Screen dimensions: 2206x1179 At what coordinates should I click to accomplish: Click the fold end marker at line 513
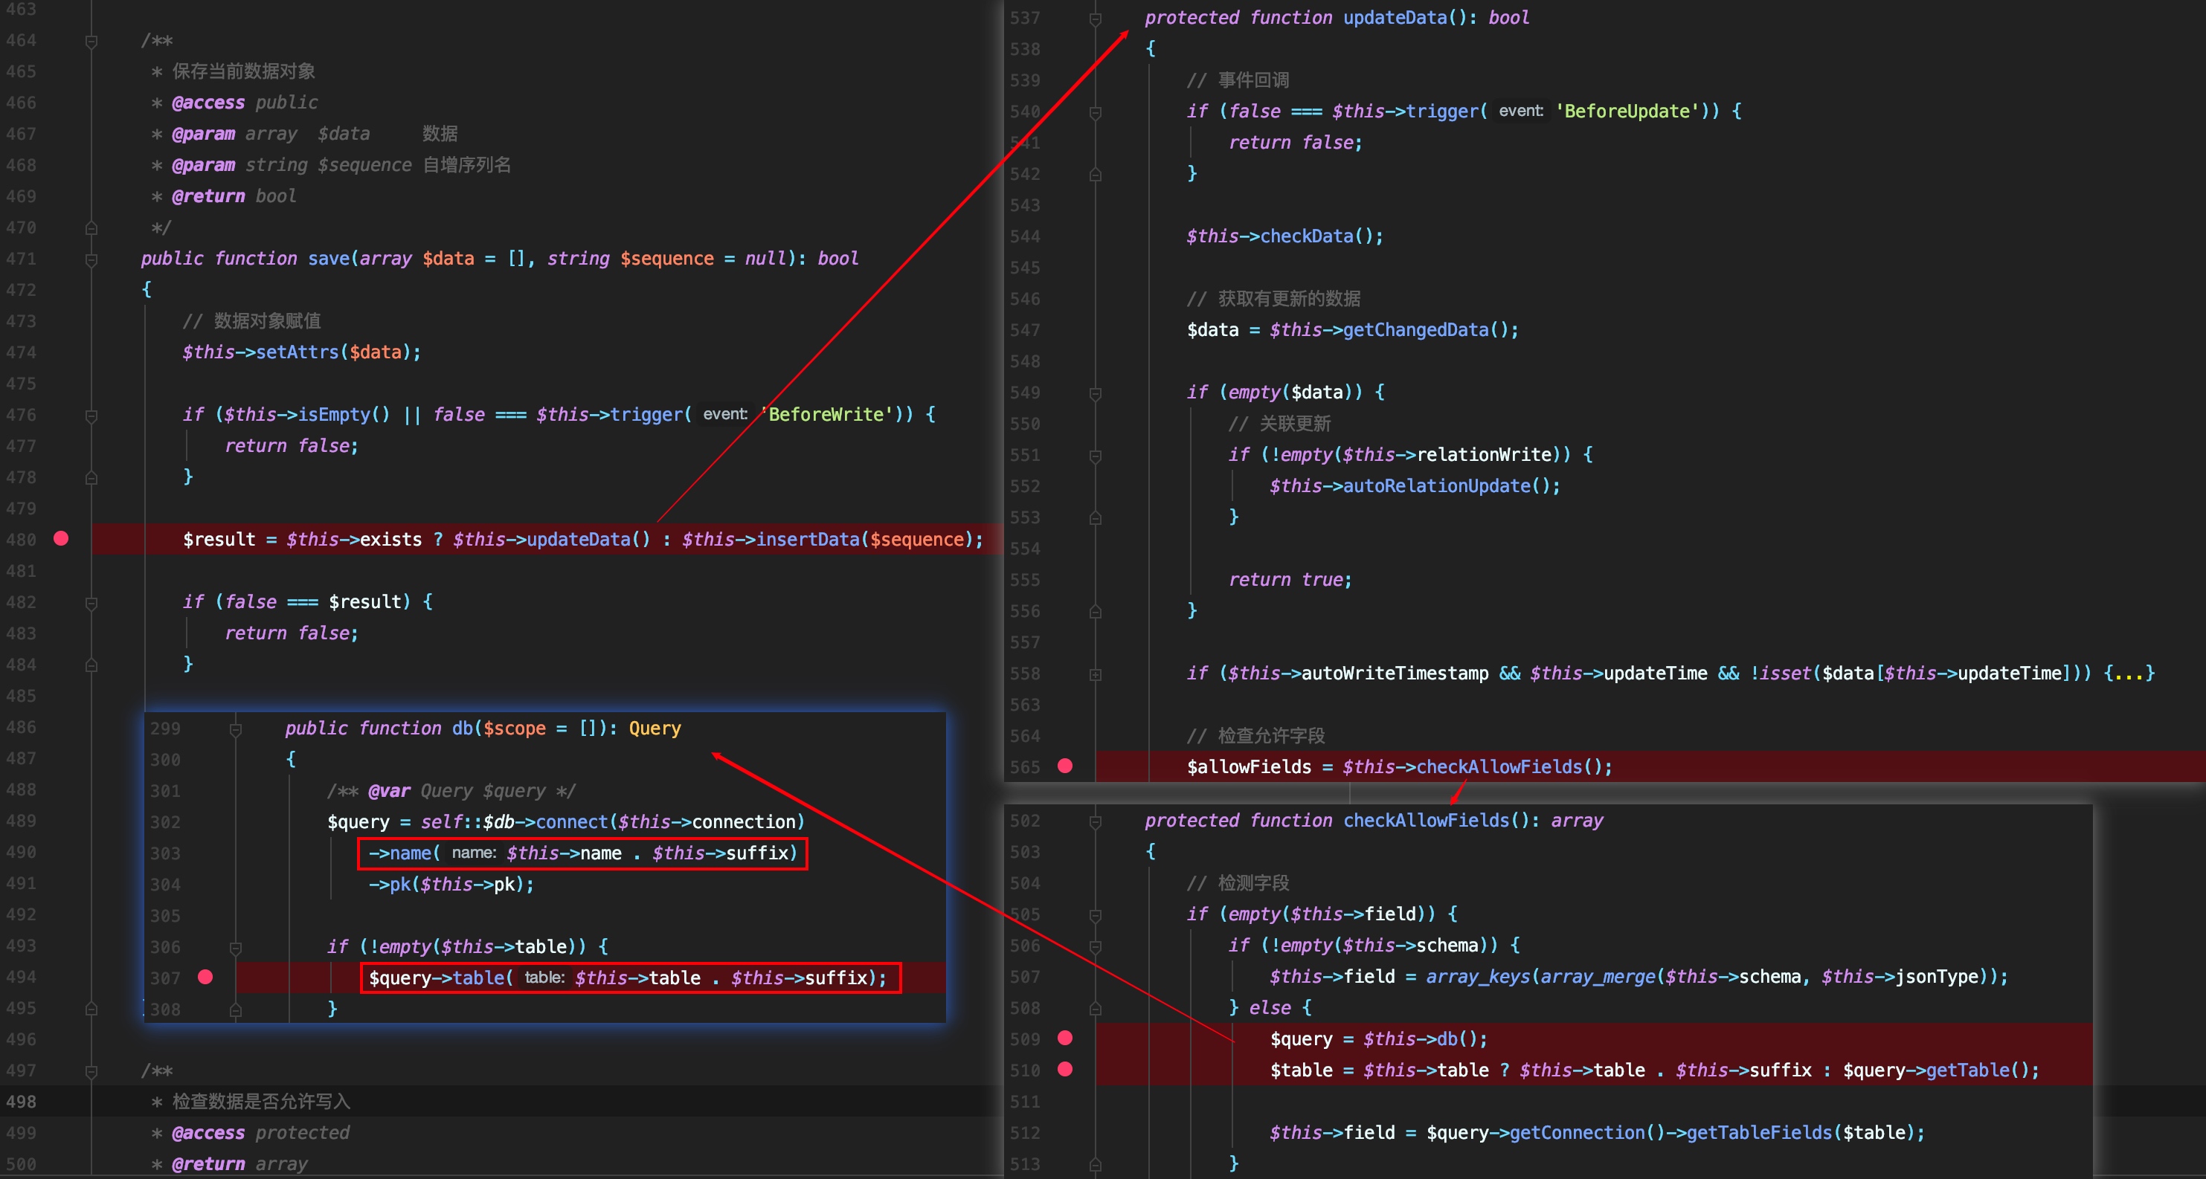(x=1096, y=1164)
